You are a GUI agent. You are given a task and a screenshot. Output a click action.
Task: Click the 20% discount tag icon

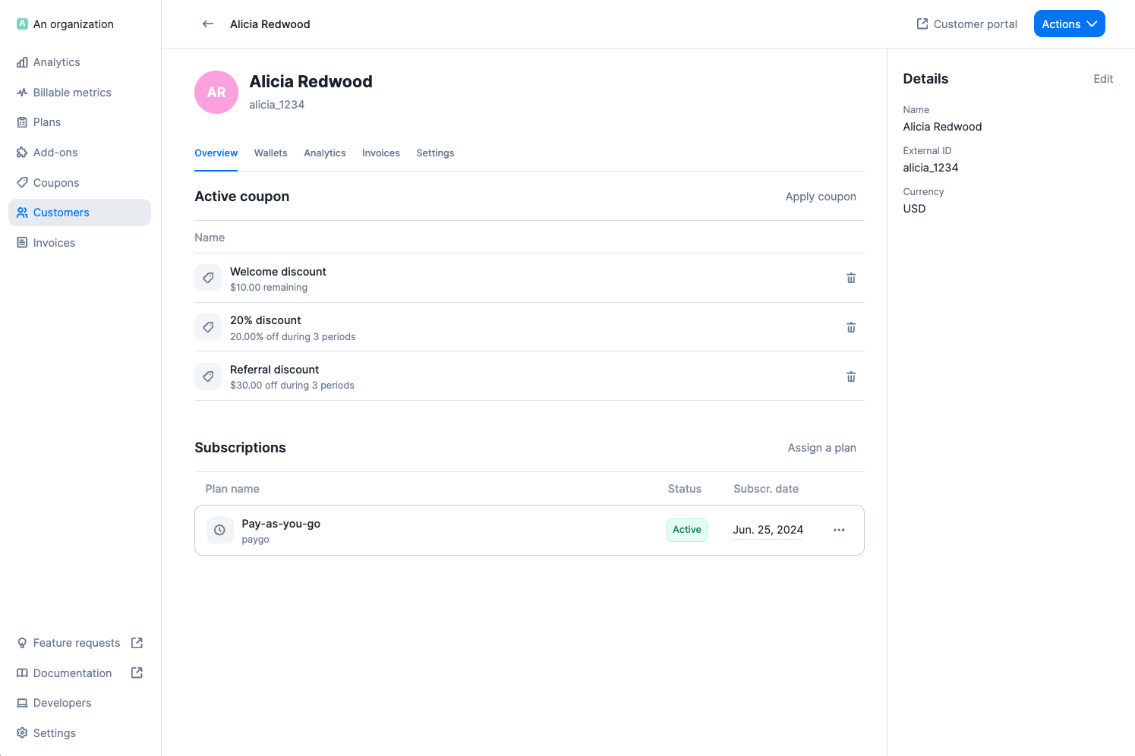208,327
